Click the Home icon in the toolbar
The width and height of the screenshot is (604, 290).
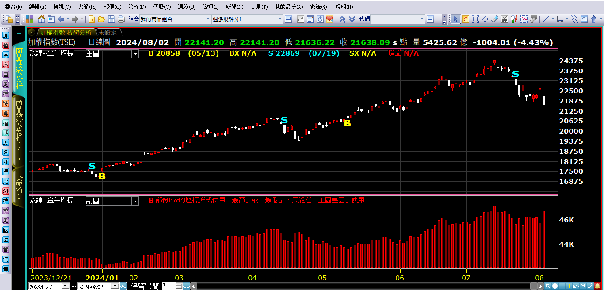[x=41, y=19]
